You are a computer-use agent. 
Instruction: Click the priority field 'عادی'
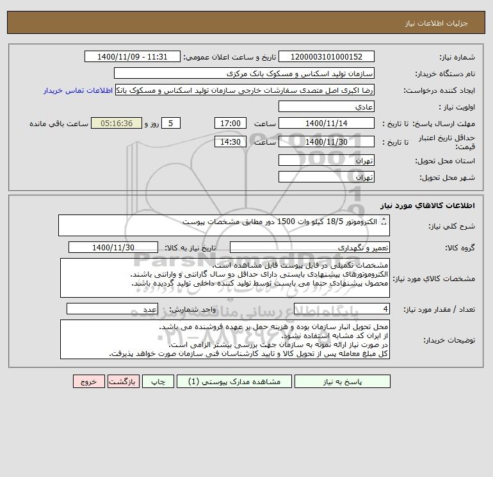point(327,106)
